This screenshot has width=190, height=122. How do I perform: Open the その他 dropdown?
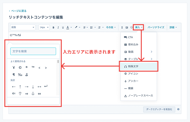[111, 27]
